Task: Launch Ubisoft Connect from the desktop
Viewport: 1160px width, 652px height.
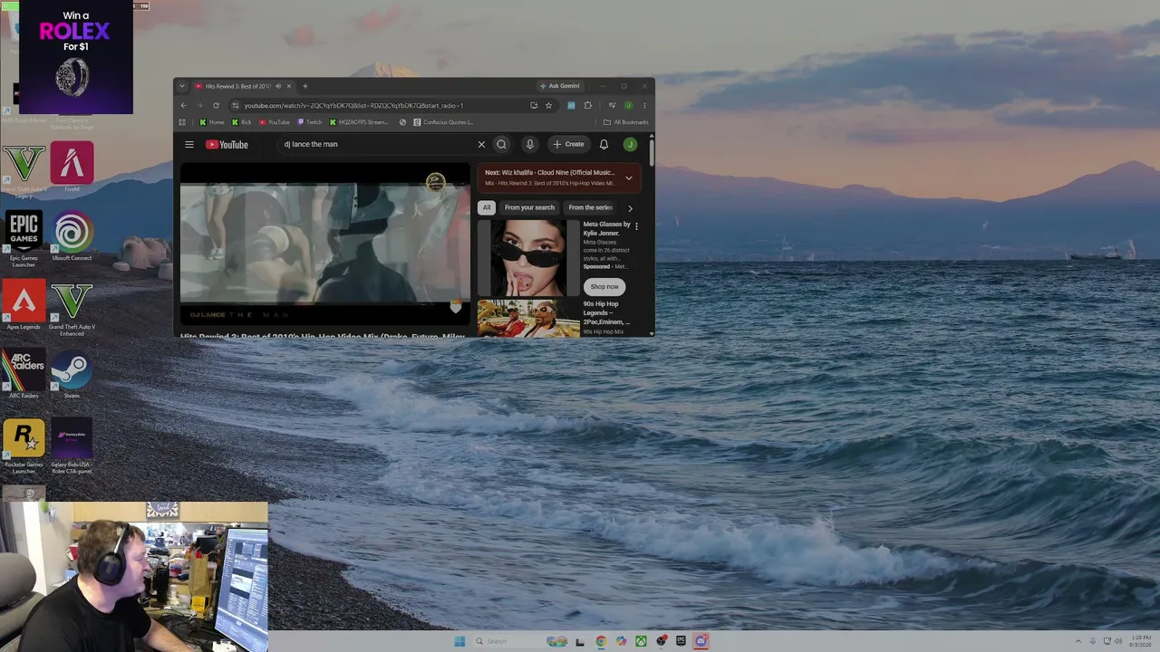Action: tap(72, 237)
